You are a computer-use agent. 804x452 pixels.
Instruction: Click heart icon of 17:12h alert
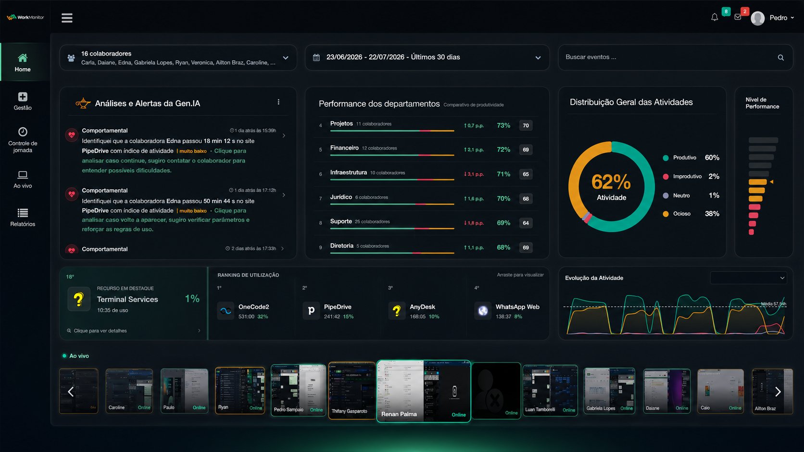click(x=72, y=194)
